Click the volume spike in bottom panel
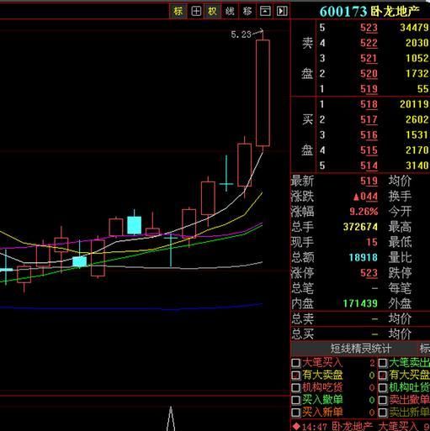The height and width of the screenshot is (431, 430). tap(171, 418)
